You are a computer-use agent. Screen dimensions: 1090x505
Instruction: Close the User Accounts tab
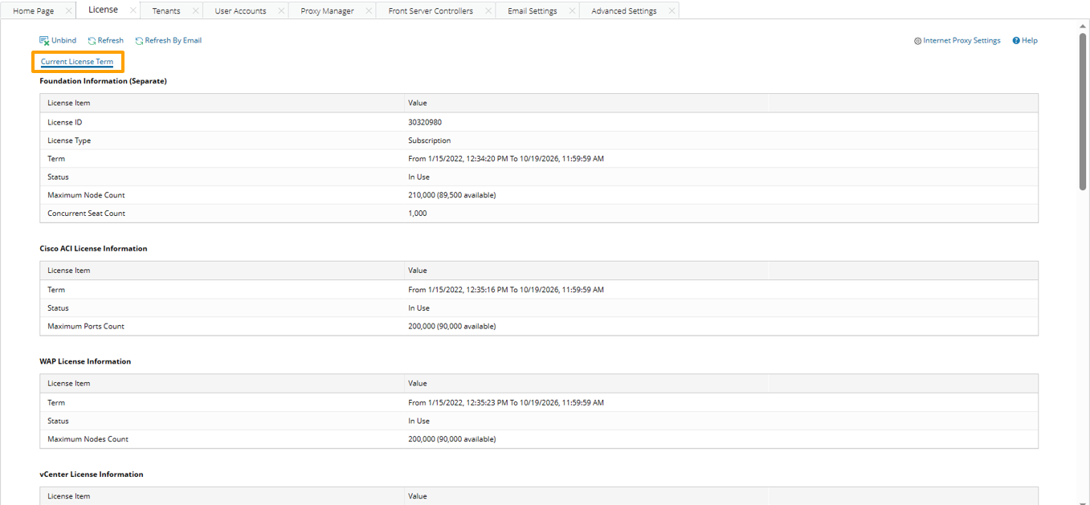click(281, 11)
